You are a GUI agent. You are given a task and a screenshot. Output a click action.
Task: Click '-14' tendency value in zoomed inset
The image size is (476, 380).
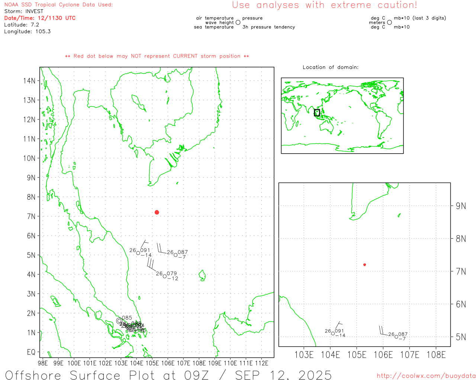click(340, 335)
